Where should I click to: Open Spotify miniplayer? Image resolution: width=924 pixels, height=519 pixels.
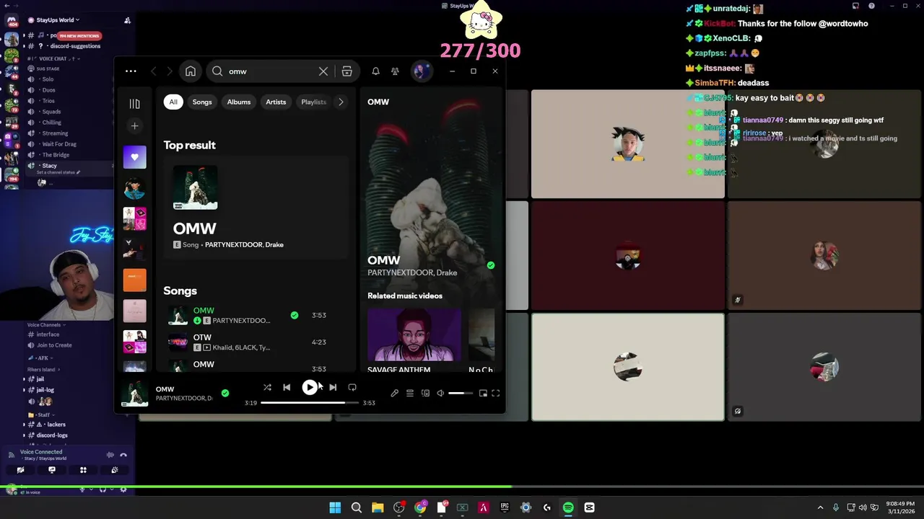pos(483,393)
